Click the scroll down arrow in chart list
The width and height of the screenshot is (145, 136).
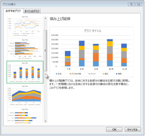[45, 121]
